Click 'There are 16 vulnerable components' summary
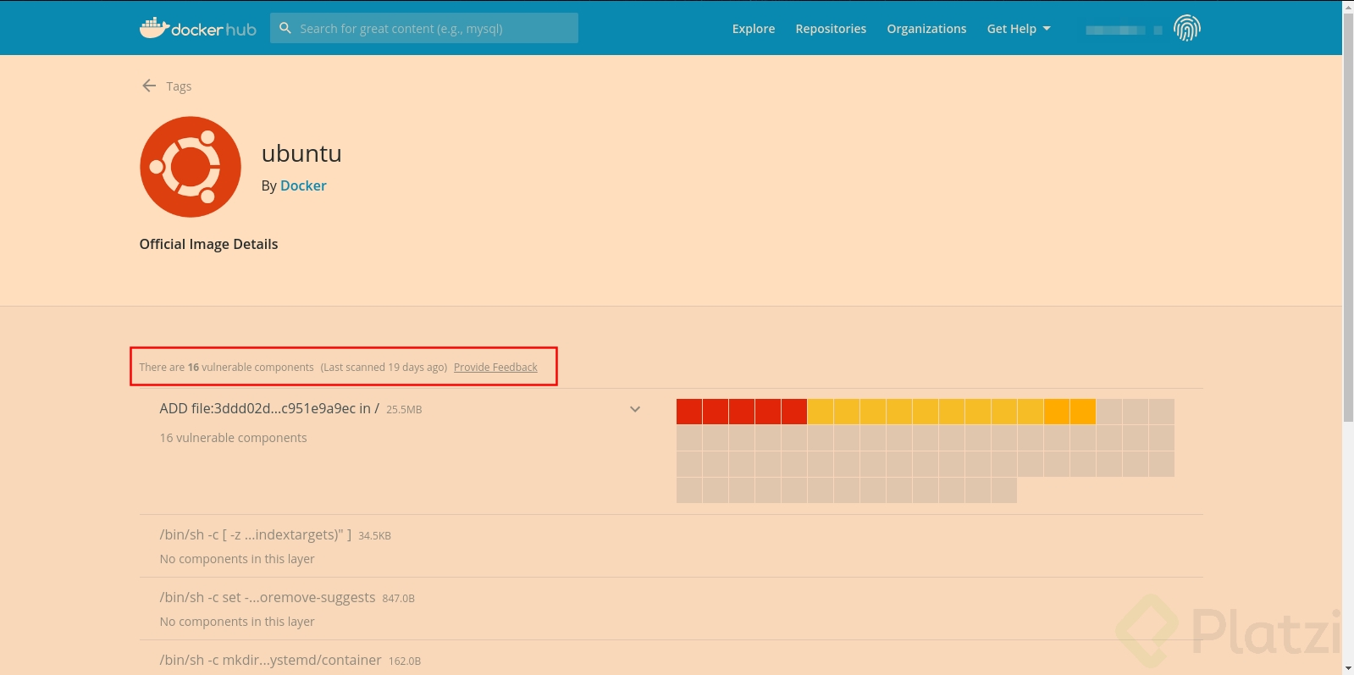1354x675 pixels. (226, 368)
